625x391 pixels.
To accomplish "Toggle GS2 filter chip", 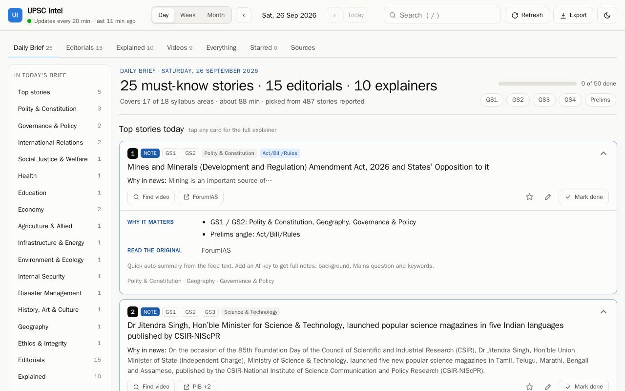I will (518, 100).
